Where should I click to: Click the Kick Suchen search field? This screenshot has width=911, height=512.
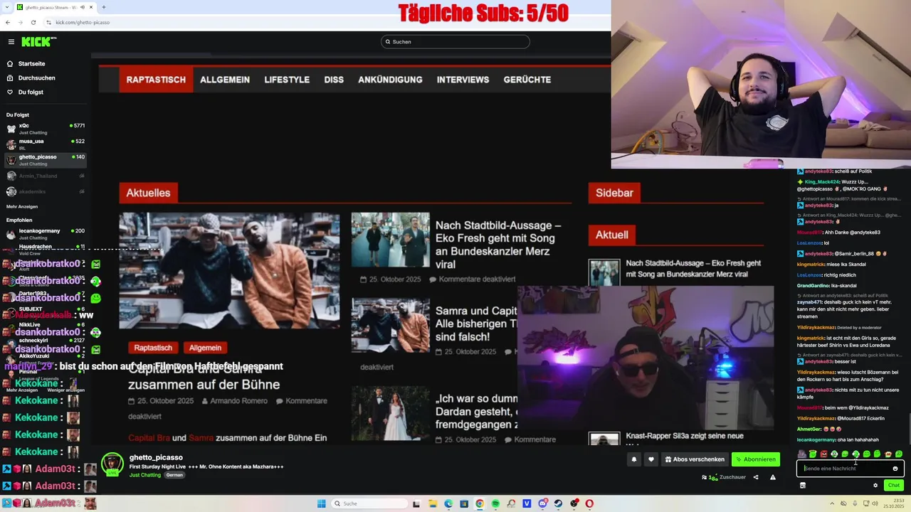coord(455,41)
